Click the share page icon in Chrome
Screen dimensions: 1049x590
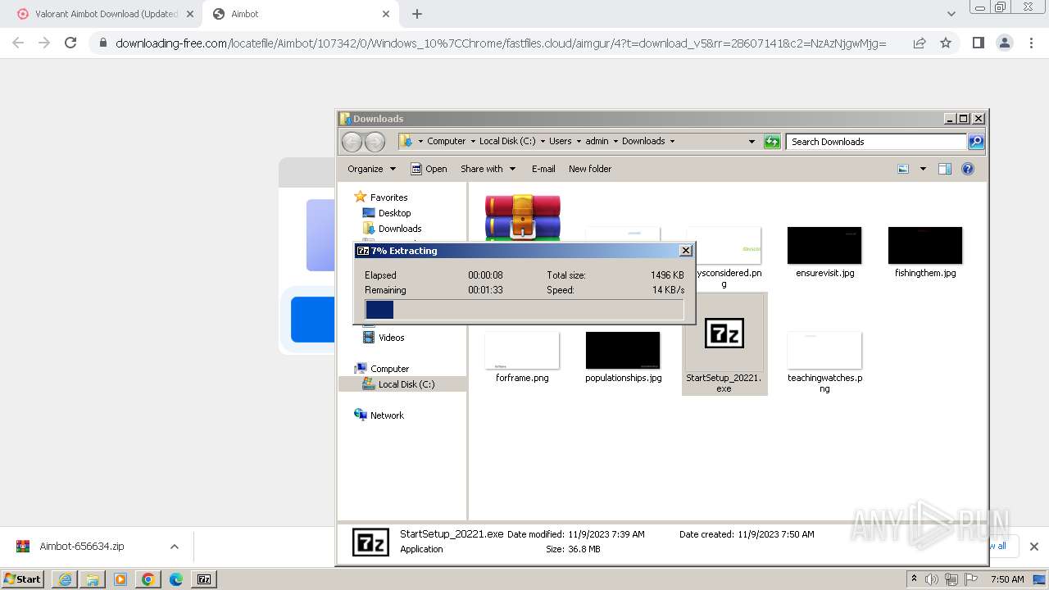(x=920, y=43)
